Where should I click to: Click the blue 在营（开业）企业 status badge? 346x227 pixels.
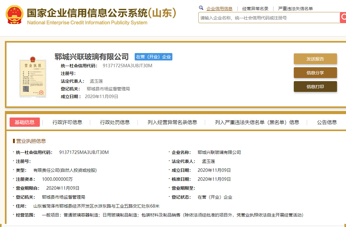pos(153,57)
